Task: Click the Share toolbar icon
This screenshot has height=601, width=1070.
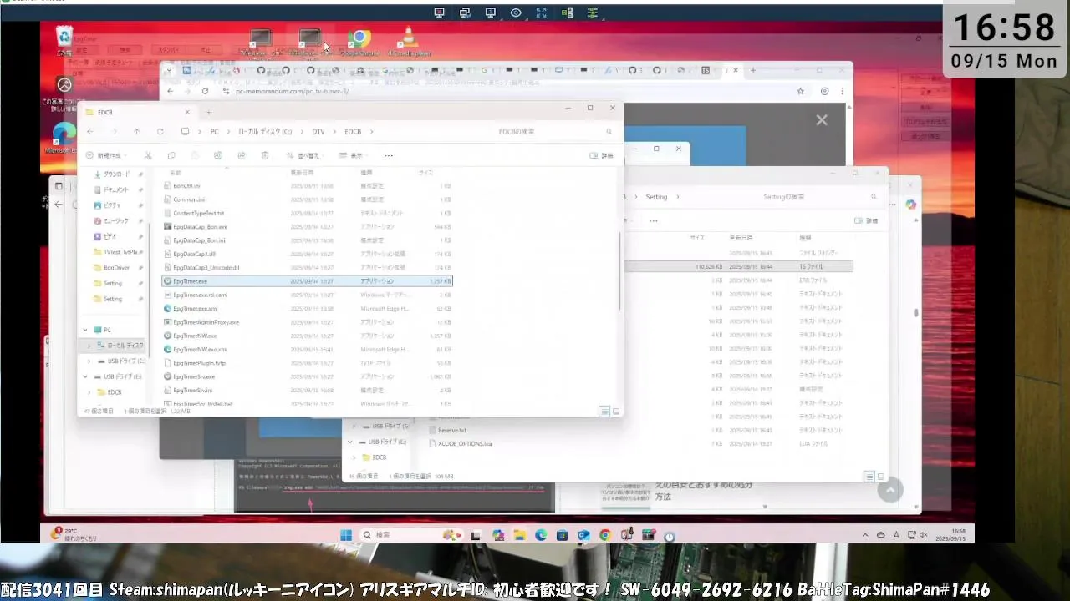Action: tap(242, 155)
